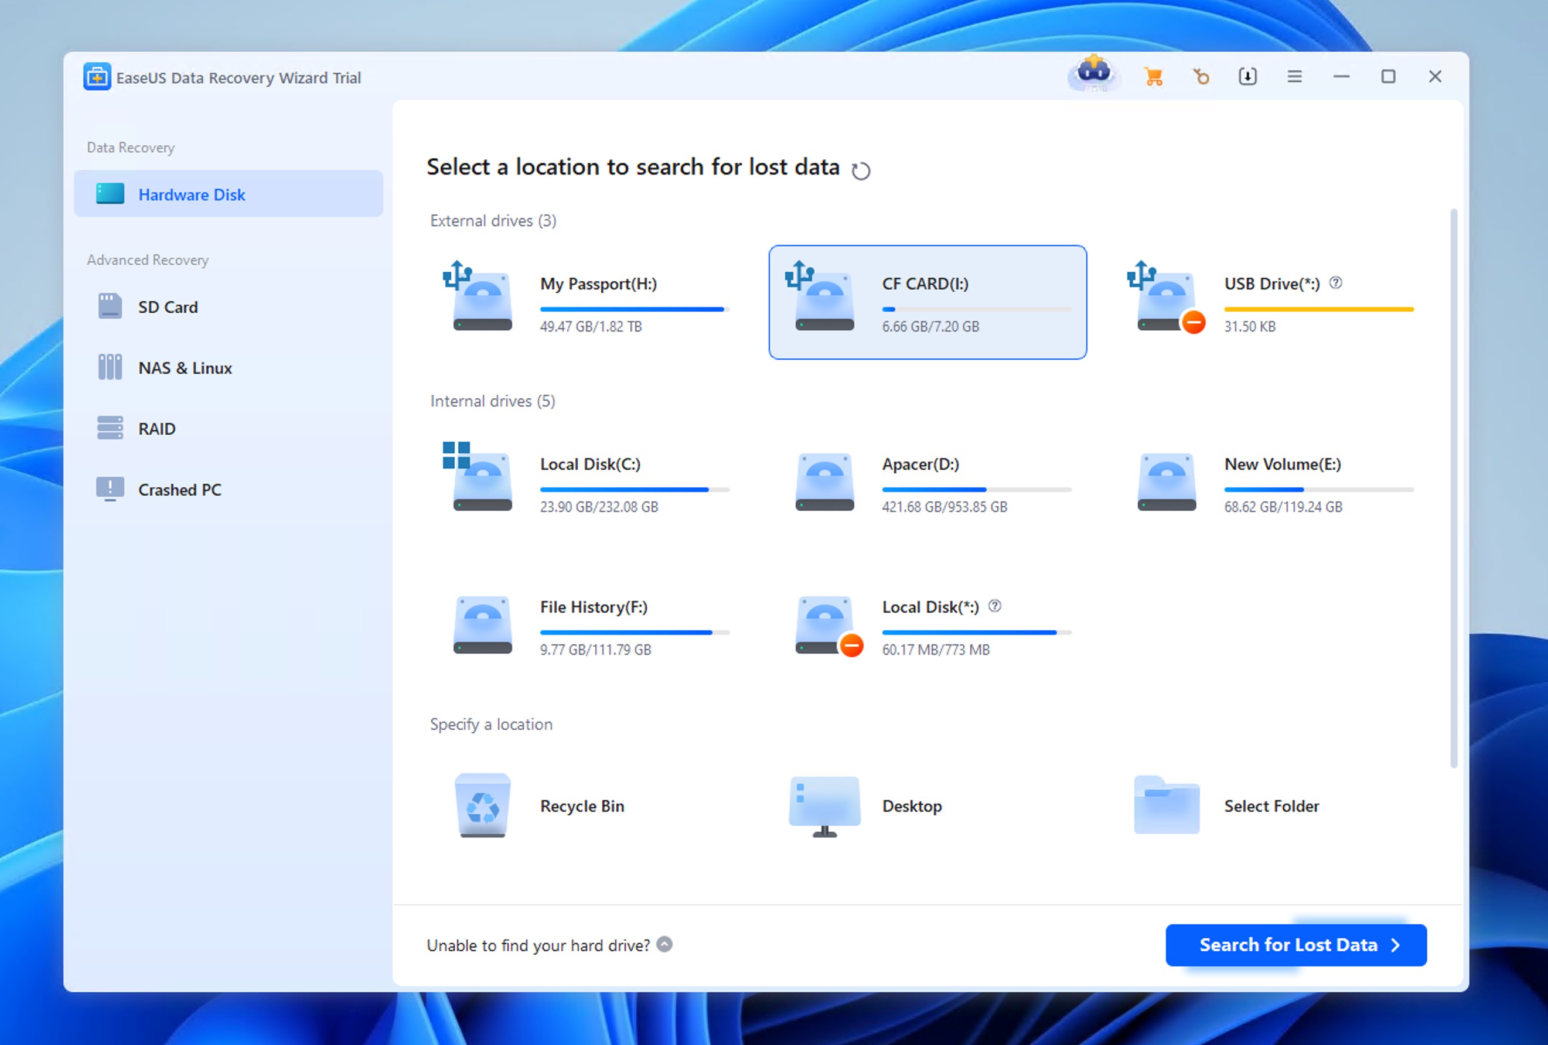Image resolution: width=1548 pixels, height=1045 pixels.
Task: Click the USB Drive(*:) yellow usage bar
Action: click(1319, 309)
